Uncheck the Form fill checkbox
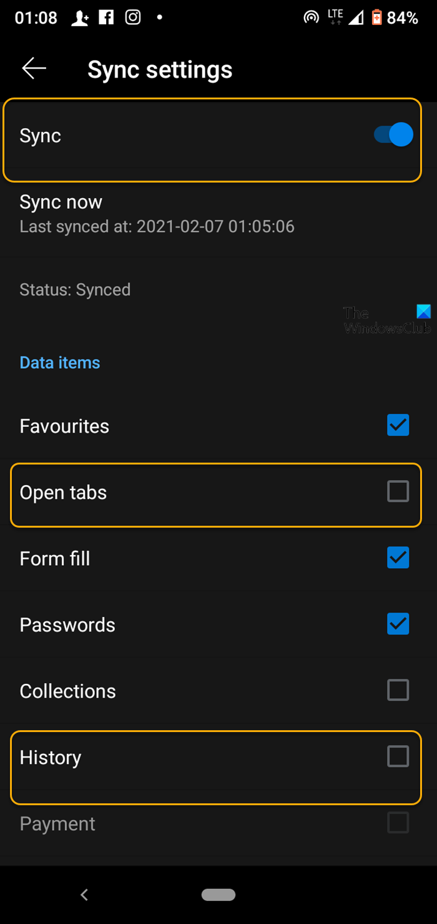 [398, 558]
